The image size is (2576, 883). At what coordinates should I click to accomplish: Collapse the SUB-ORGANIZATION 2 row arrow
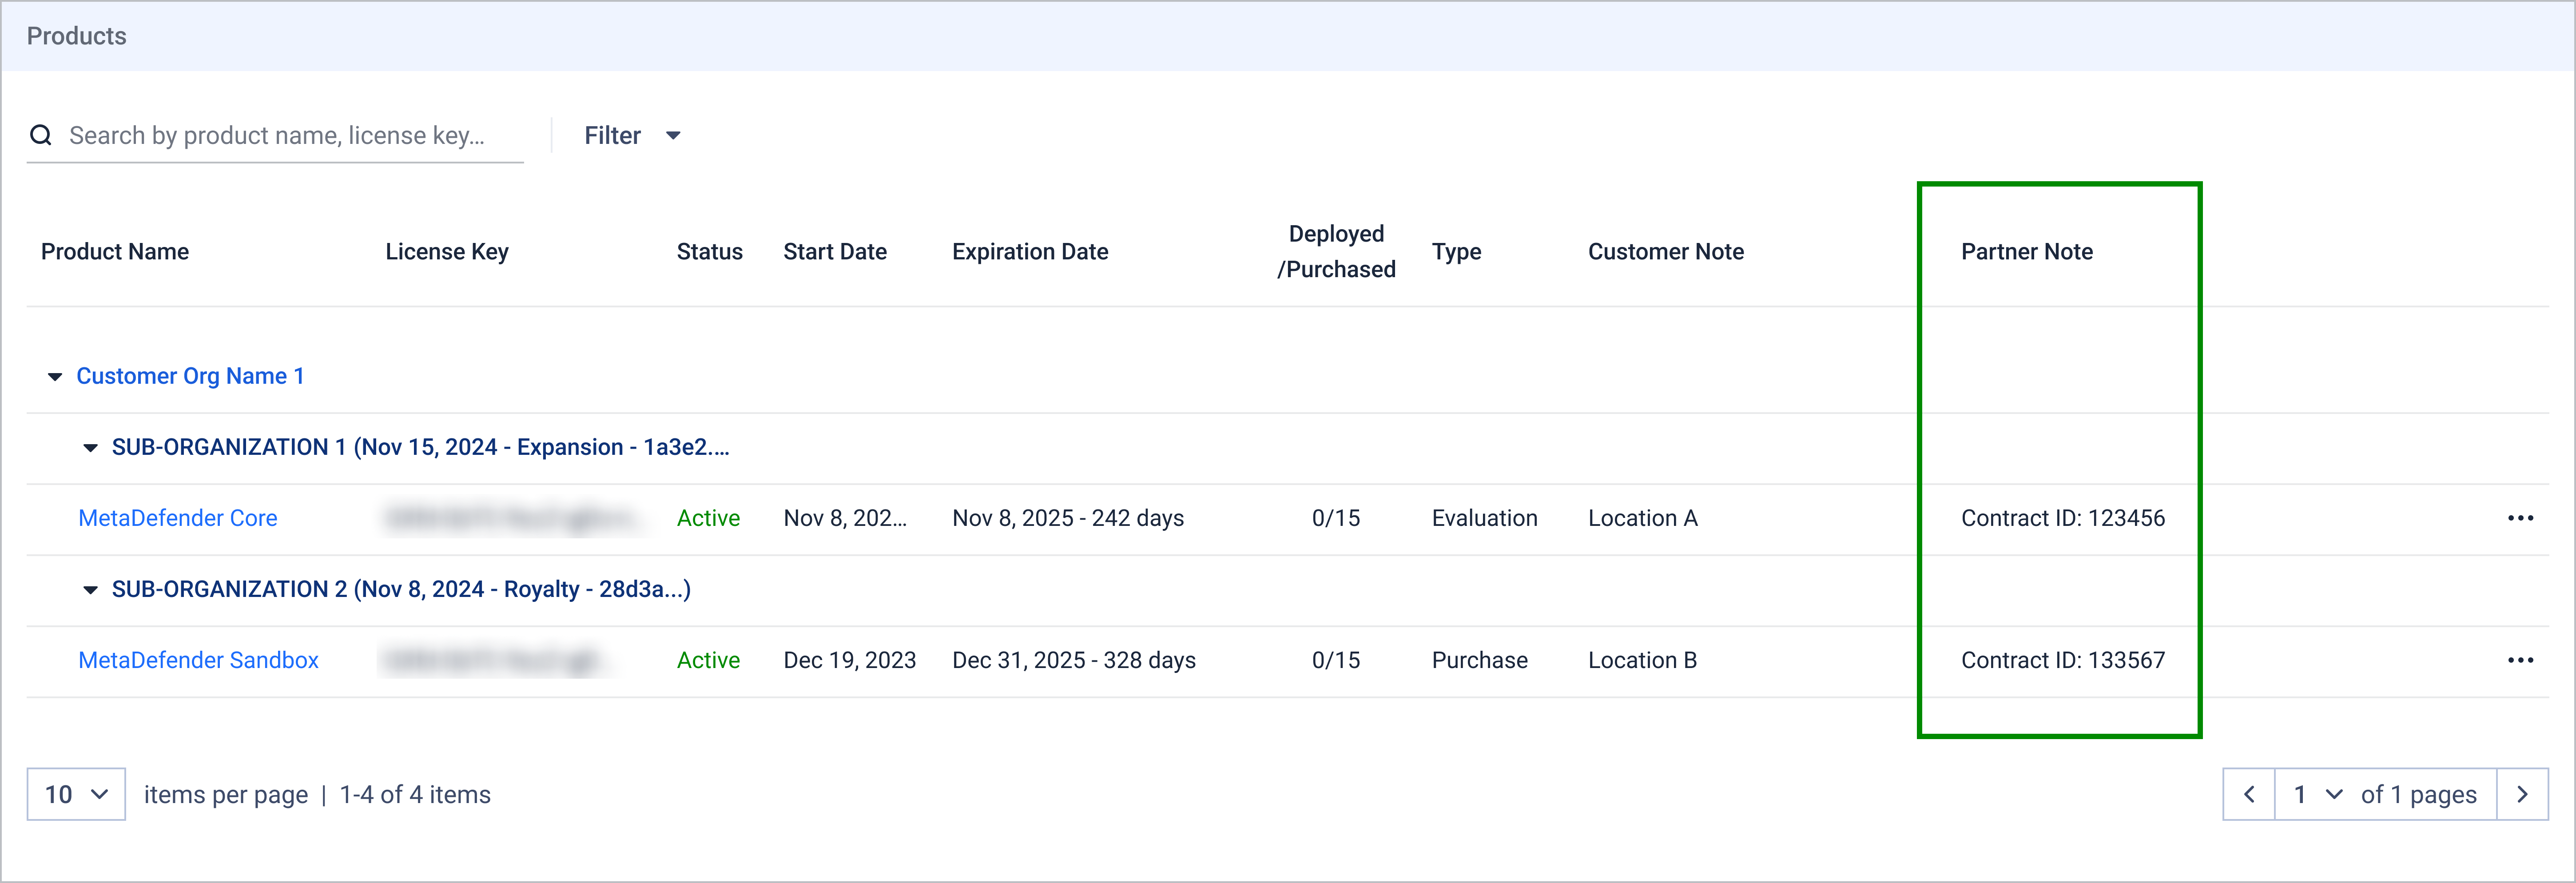tap(90, 589)
